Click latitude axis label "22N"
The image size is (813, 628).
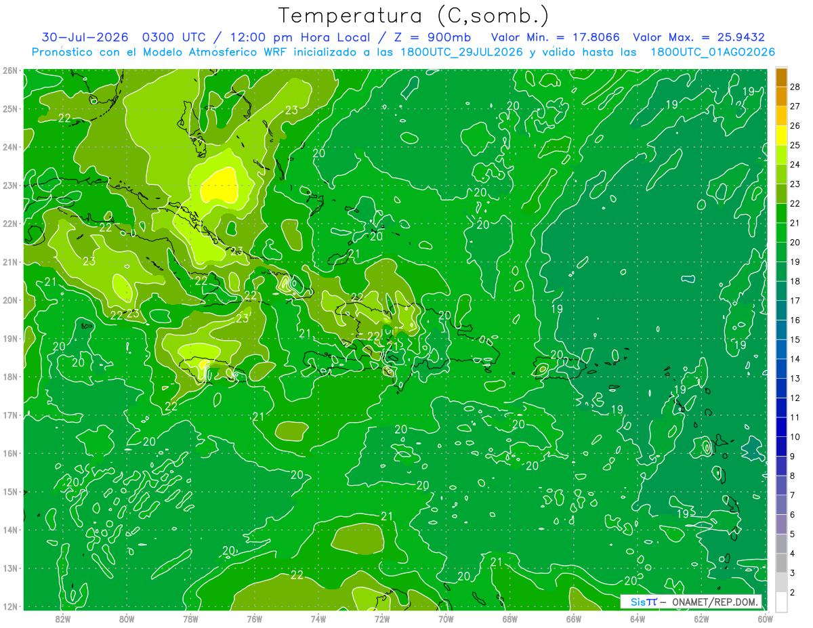(x=9, y=224)
